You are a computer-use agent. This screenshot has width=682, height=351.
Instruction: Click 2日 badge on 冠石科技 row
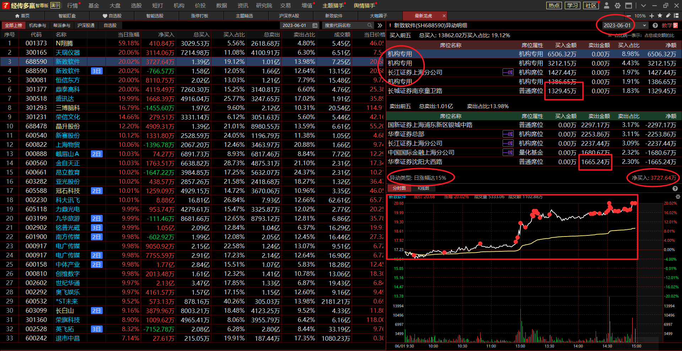click(x=97, y=191)
